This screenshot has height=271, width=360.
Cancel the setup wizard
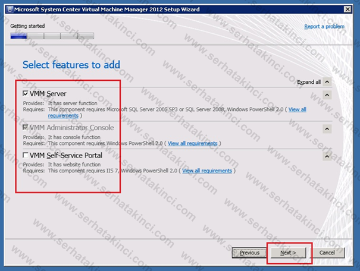[x=327, y=253]
